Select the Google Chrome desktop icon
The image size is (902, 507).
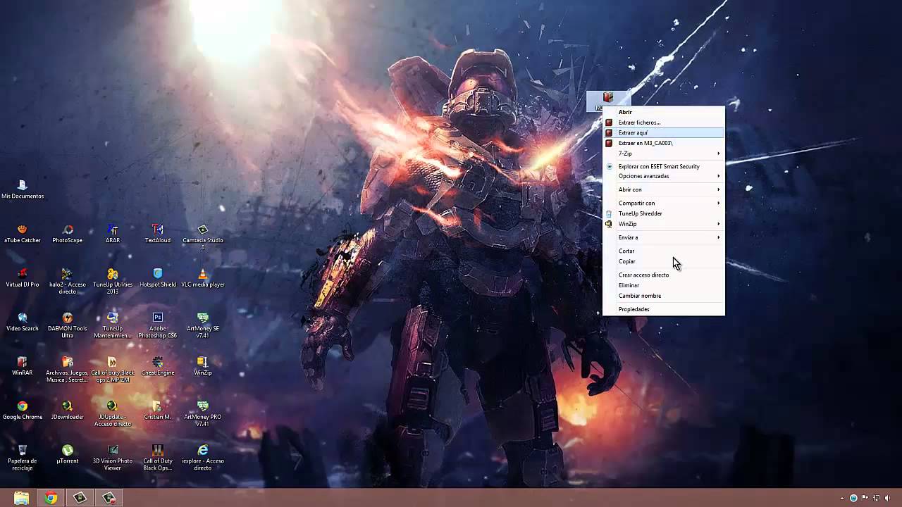(x=23, y=410)
